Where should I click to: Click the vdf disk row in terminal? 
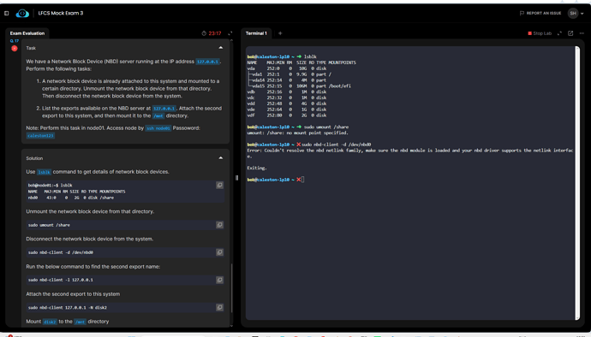click(x=287, y=115)
